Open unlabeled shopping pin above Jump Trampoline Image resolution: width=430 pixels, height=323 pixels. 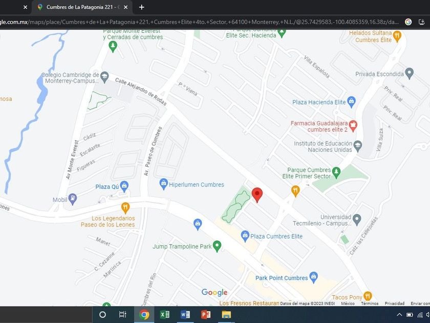click(198, 224)
